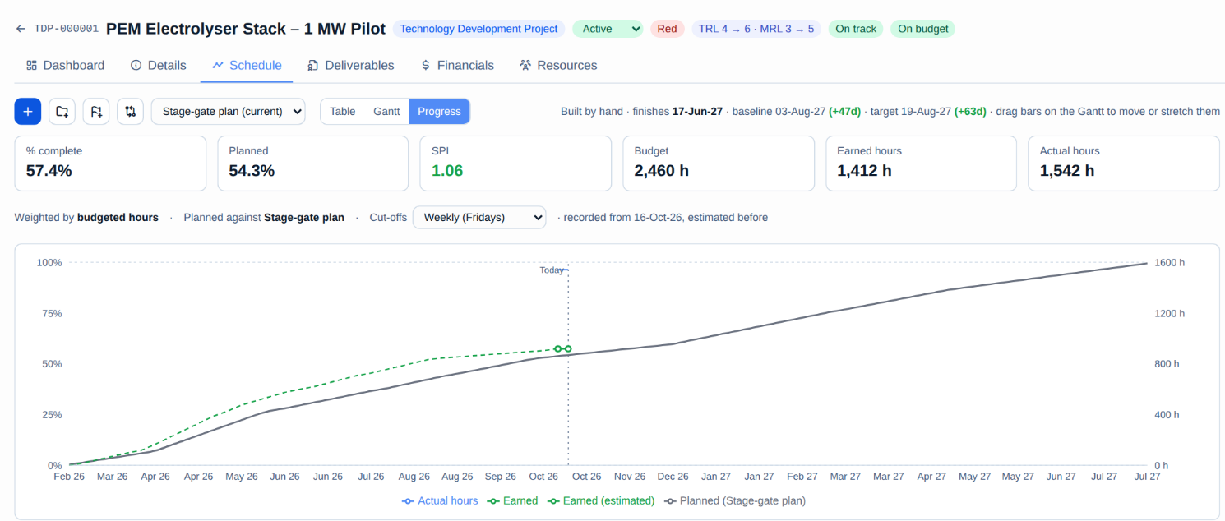Click the baseline +47d variance text

click(x=844, y=112)
